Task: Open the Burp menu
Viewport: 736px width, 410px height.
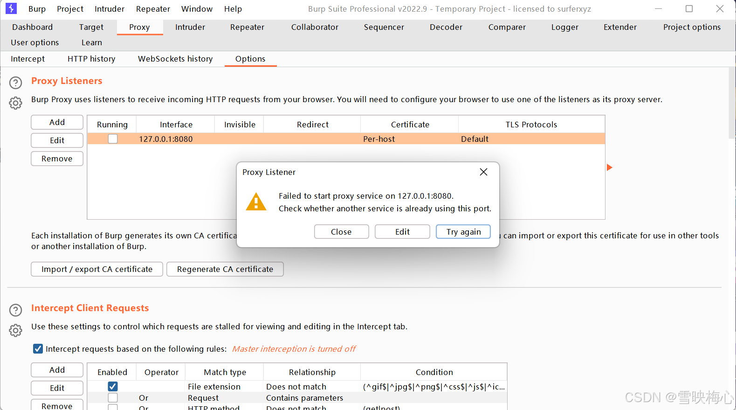Action: tap(37, 9)
